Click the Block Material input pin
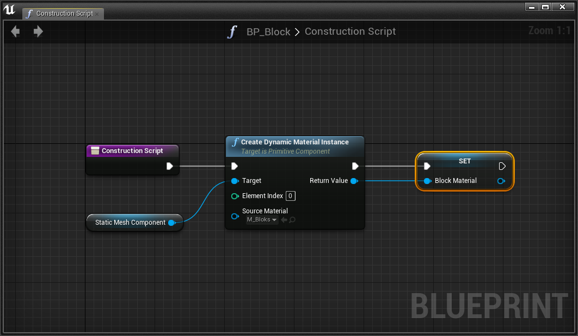The width and height of the screenshot is (578, 336). (x=427, y=181)
